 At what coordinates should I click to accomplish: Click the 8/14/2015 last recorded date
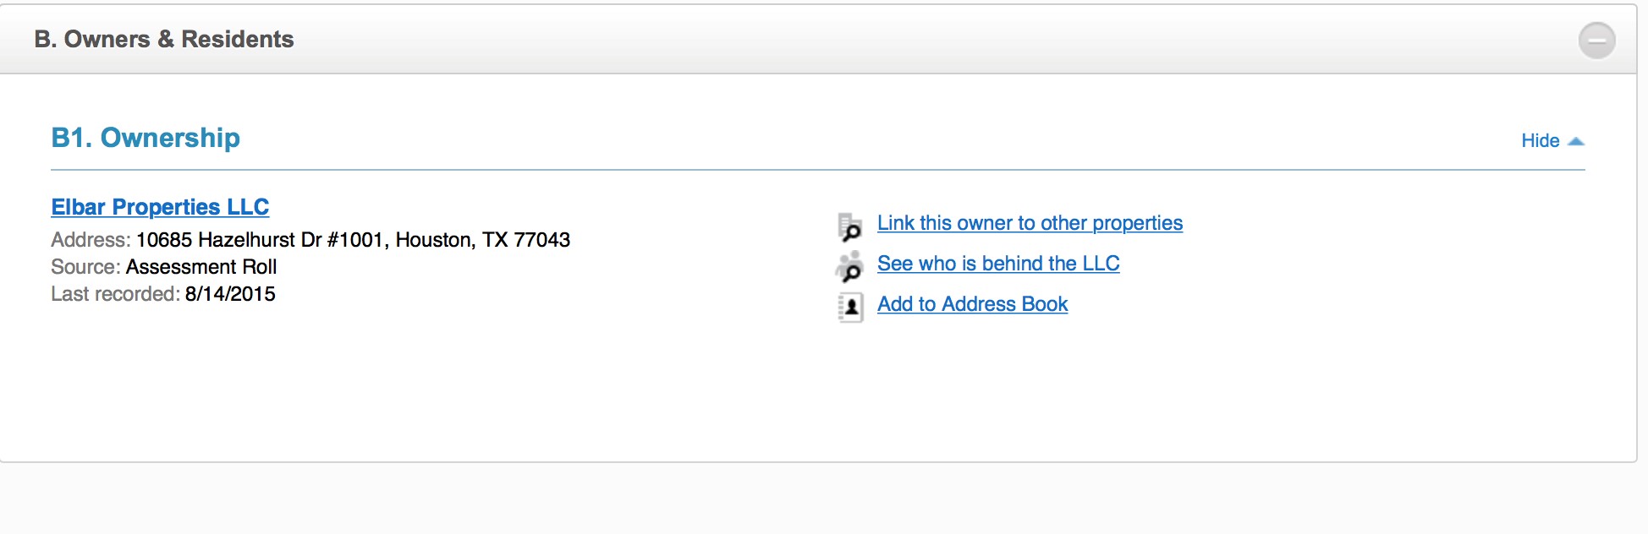[230, 294]
